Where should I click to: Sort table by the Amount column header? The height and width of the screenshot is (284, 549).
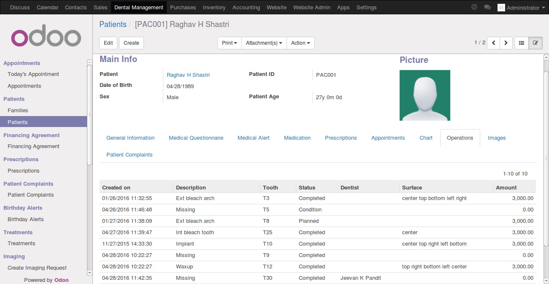(x=506, y=188)
